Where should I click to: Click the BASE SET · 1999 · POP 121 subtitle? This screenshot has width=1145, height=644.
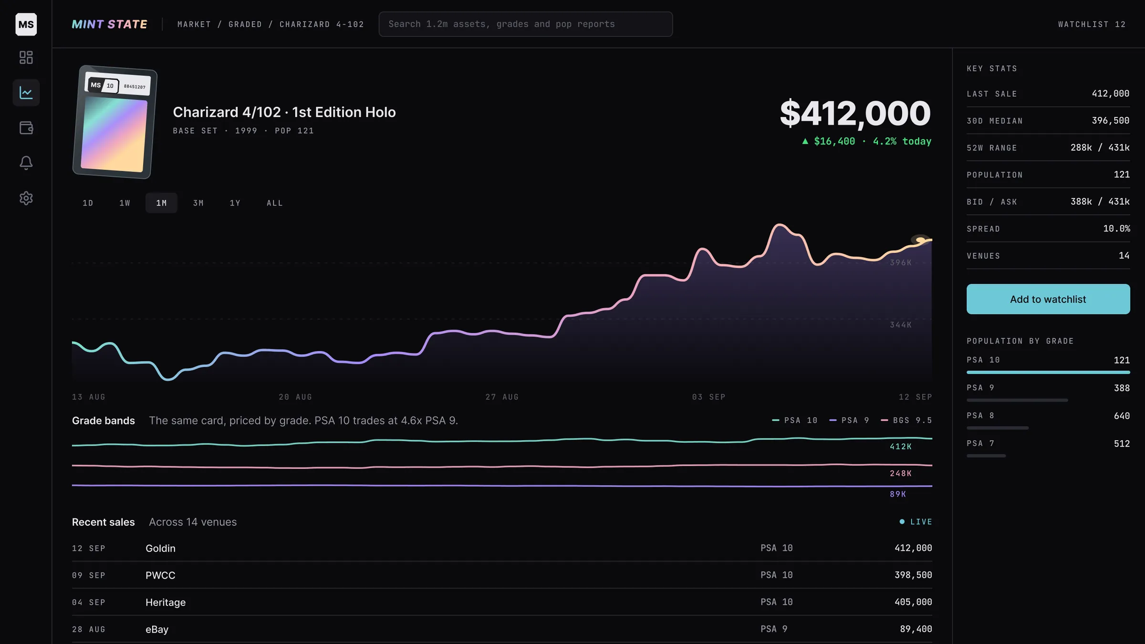coord(243,131)
